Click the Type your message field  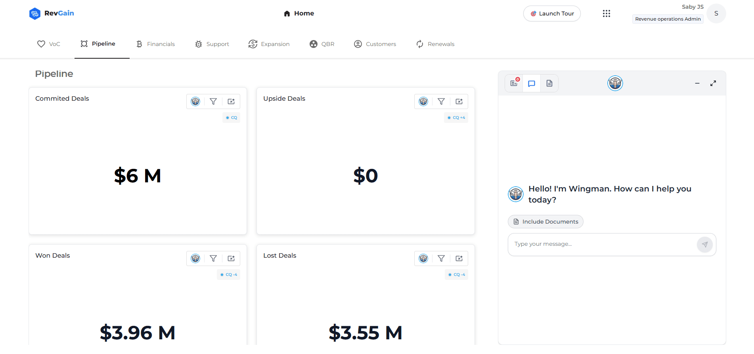point(601,244)
